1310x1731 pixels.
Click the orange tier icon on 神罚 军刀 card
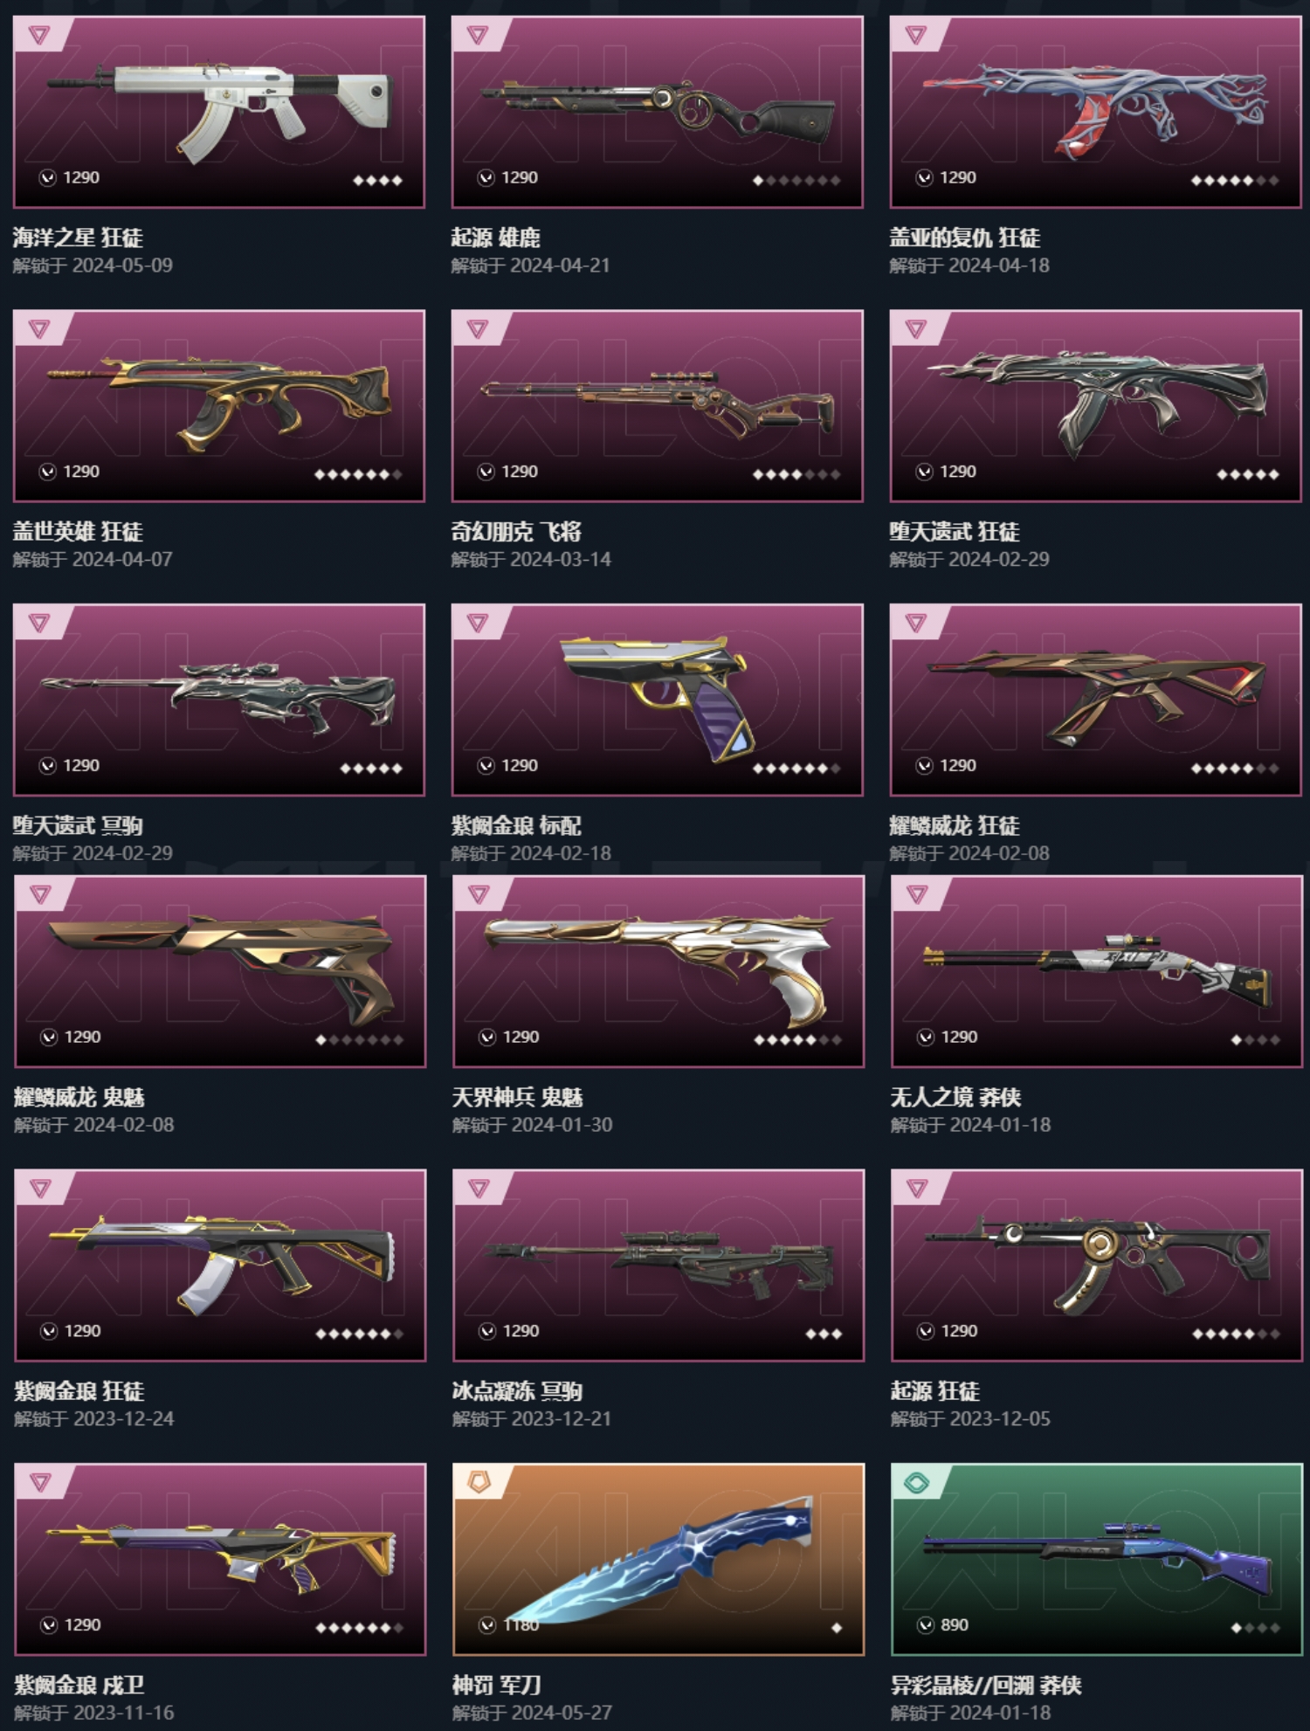[x=479, y=1482]
